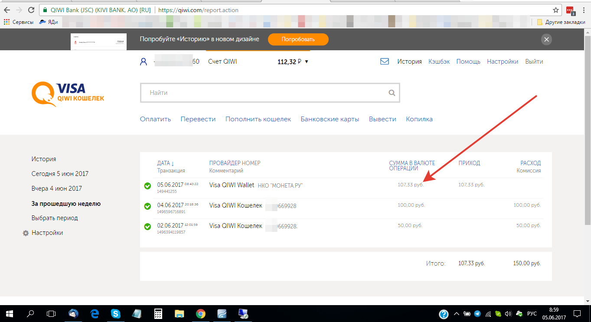Open the Вывести section

pyautogui.click(x=382, y=119)
